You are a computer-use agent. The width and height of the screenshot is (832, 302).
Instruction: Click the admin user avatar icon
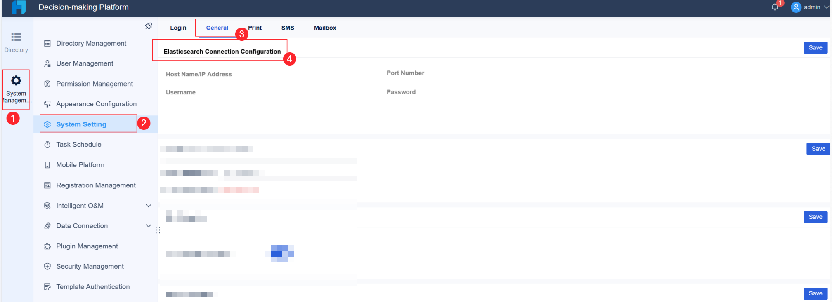tap(796, 7)
